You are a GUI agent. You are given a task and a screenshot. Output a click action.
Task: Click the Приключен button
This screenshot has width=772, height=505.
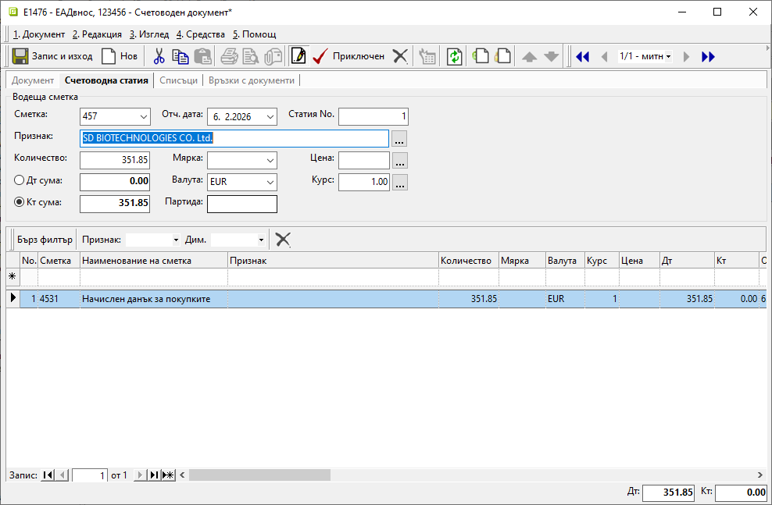point(348,56)
